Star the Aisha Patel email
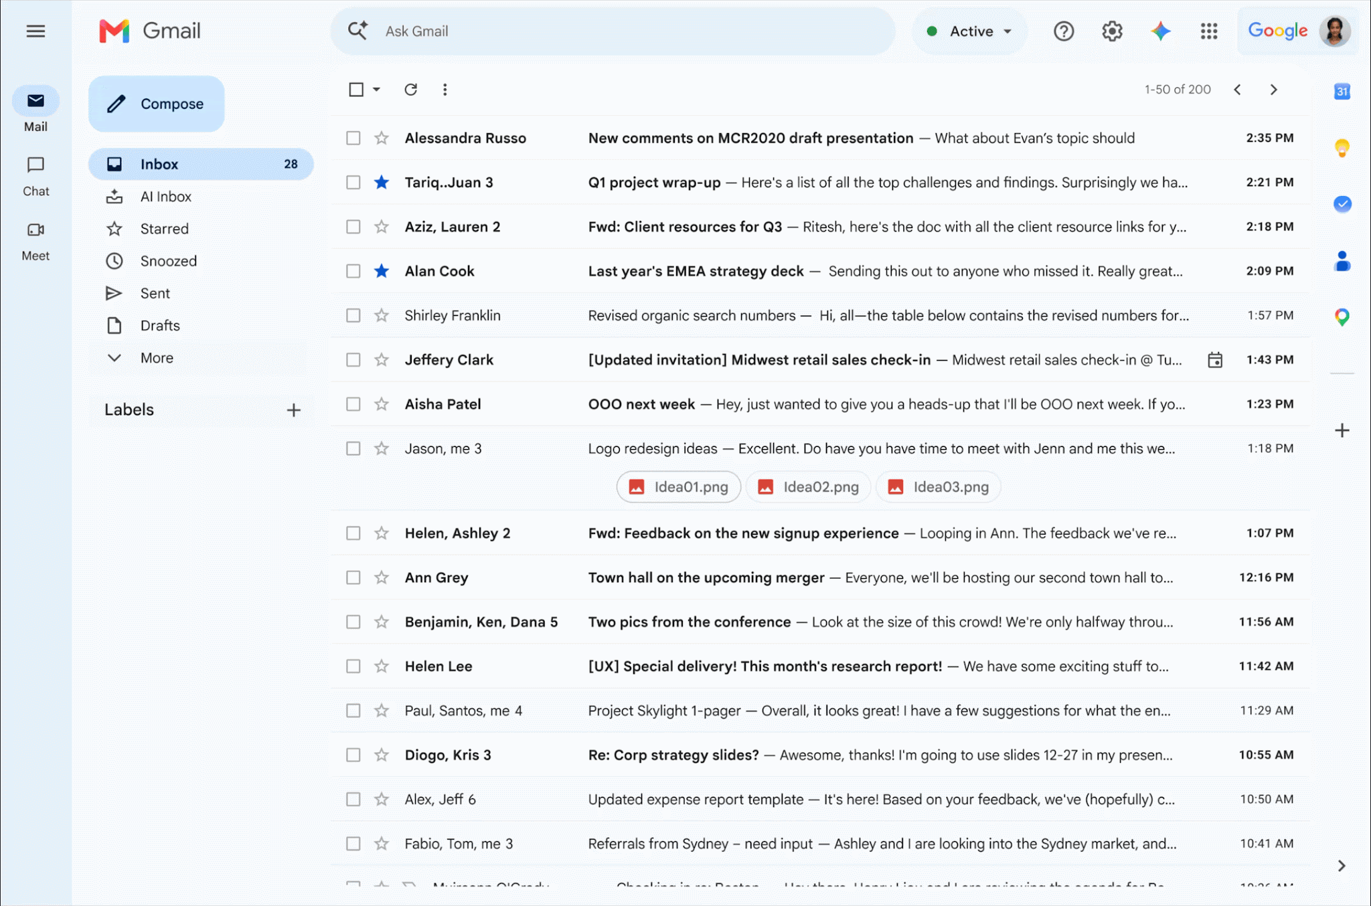Screen dimensions: 1371x906 [382, 404]
